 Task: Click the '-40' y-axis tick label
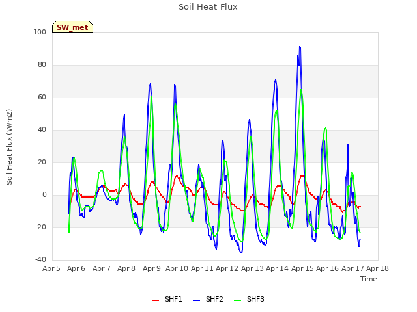click(x=40, y=259)
